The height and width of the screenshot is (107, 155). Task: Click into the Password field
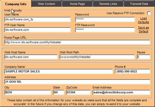point(105,19)
